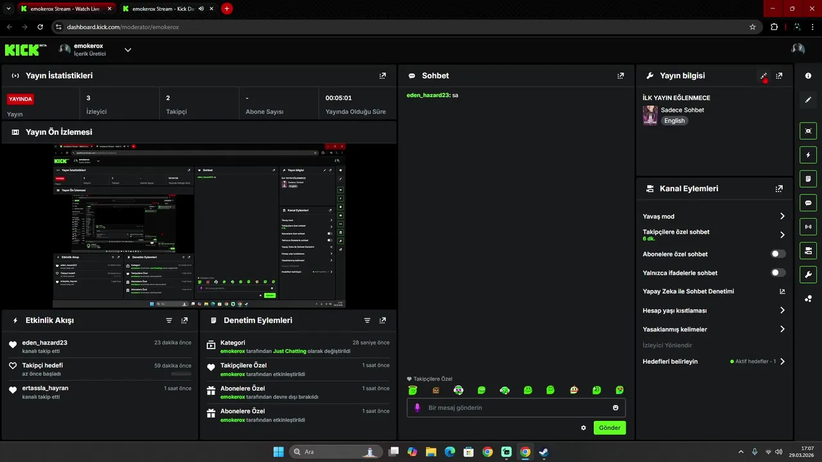822x462 pixels.
Task: Click the Kategori moderation entry
Action: (298, 346)
